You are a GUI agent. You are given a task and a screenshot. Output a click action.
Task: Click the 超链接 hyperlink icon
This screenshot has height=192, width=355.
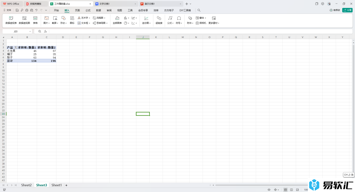point(159,20)
